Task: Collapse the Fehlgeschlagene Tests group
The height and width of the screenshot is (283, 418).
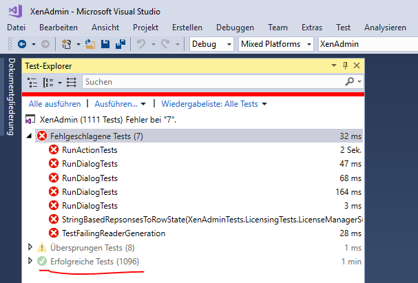Action: (x=30, y=136)
